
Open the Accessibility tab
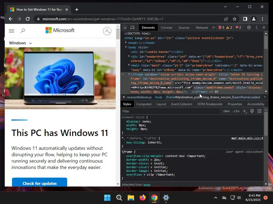point(256,104)
